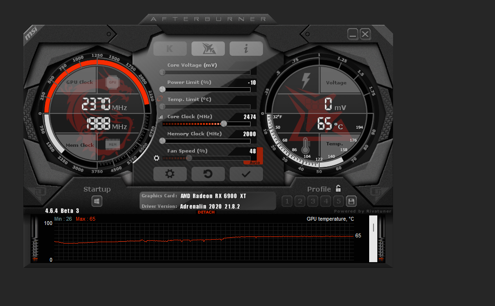
Task: Click the lightning bolt voltage icon
Action: click(x=305, y=81)
